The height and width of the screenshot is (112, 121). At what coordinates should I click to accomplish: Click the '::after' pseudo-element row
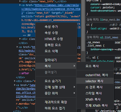(24, 73)
